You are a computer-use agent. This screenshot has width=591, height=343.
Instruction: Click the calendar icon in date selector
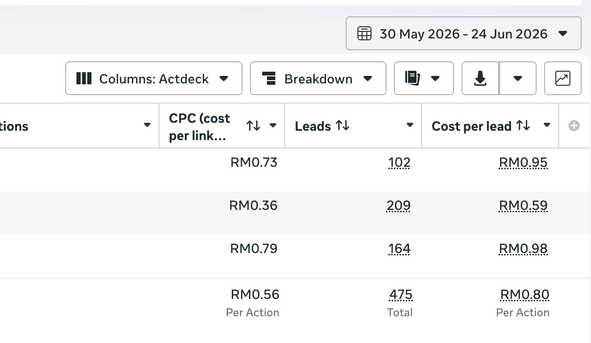[x=364, y=34]
